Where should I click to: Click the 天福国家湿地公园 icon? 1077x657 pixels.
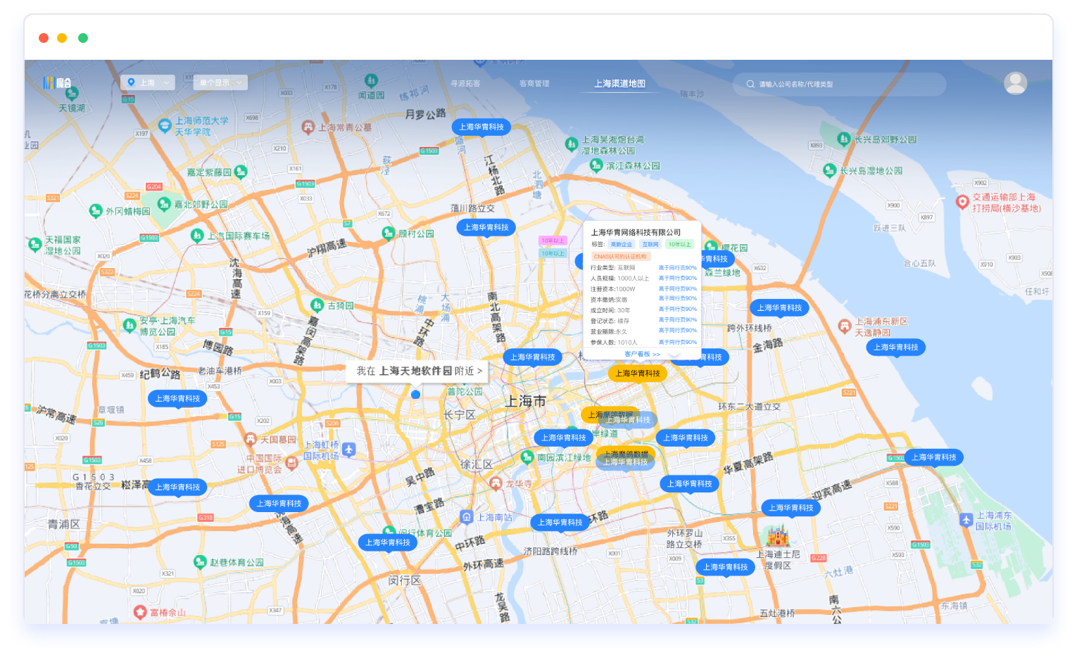(x=34, y=245)
